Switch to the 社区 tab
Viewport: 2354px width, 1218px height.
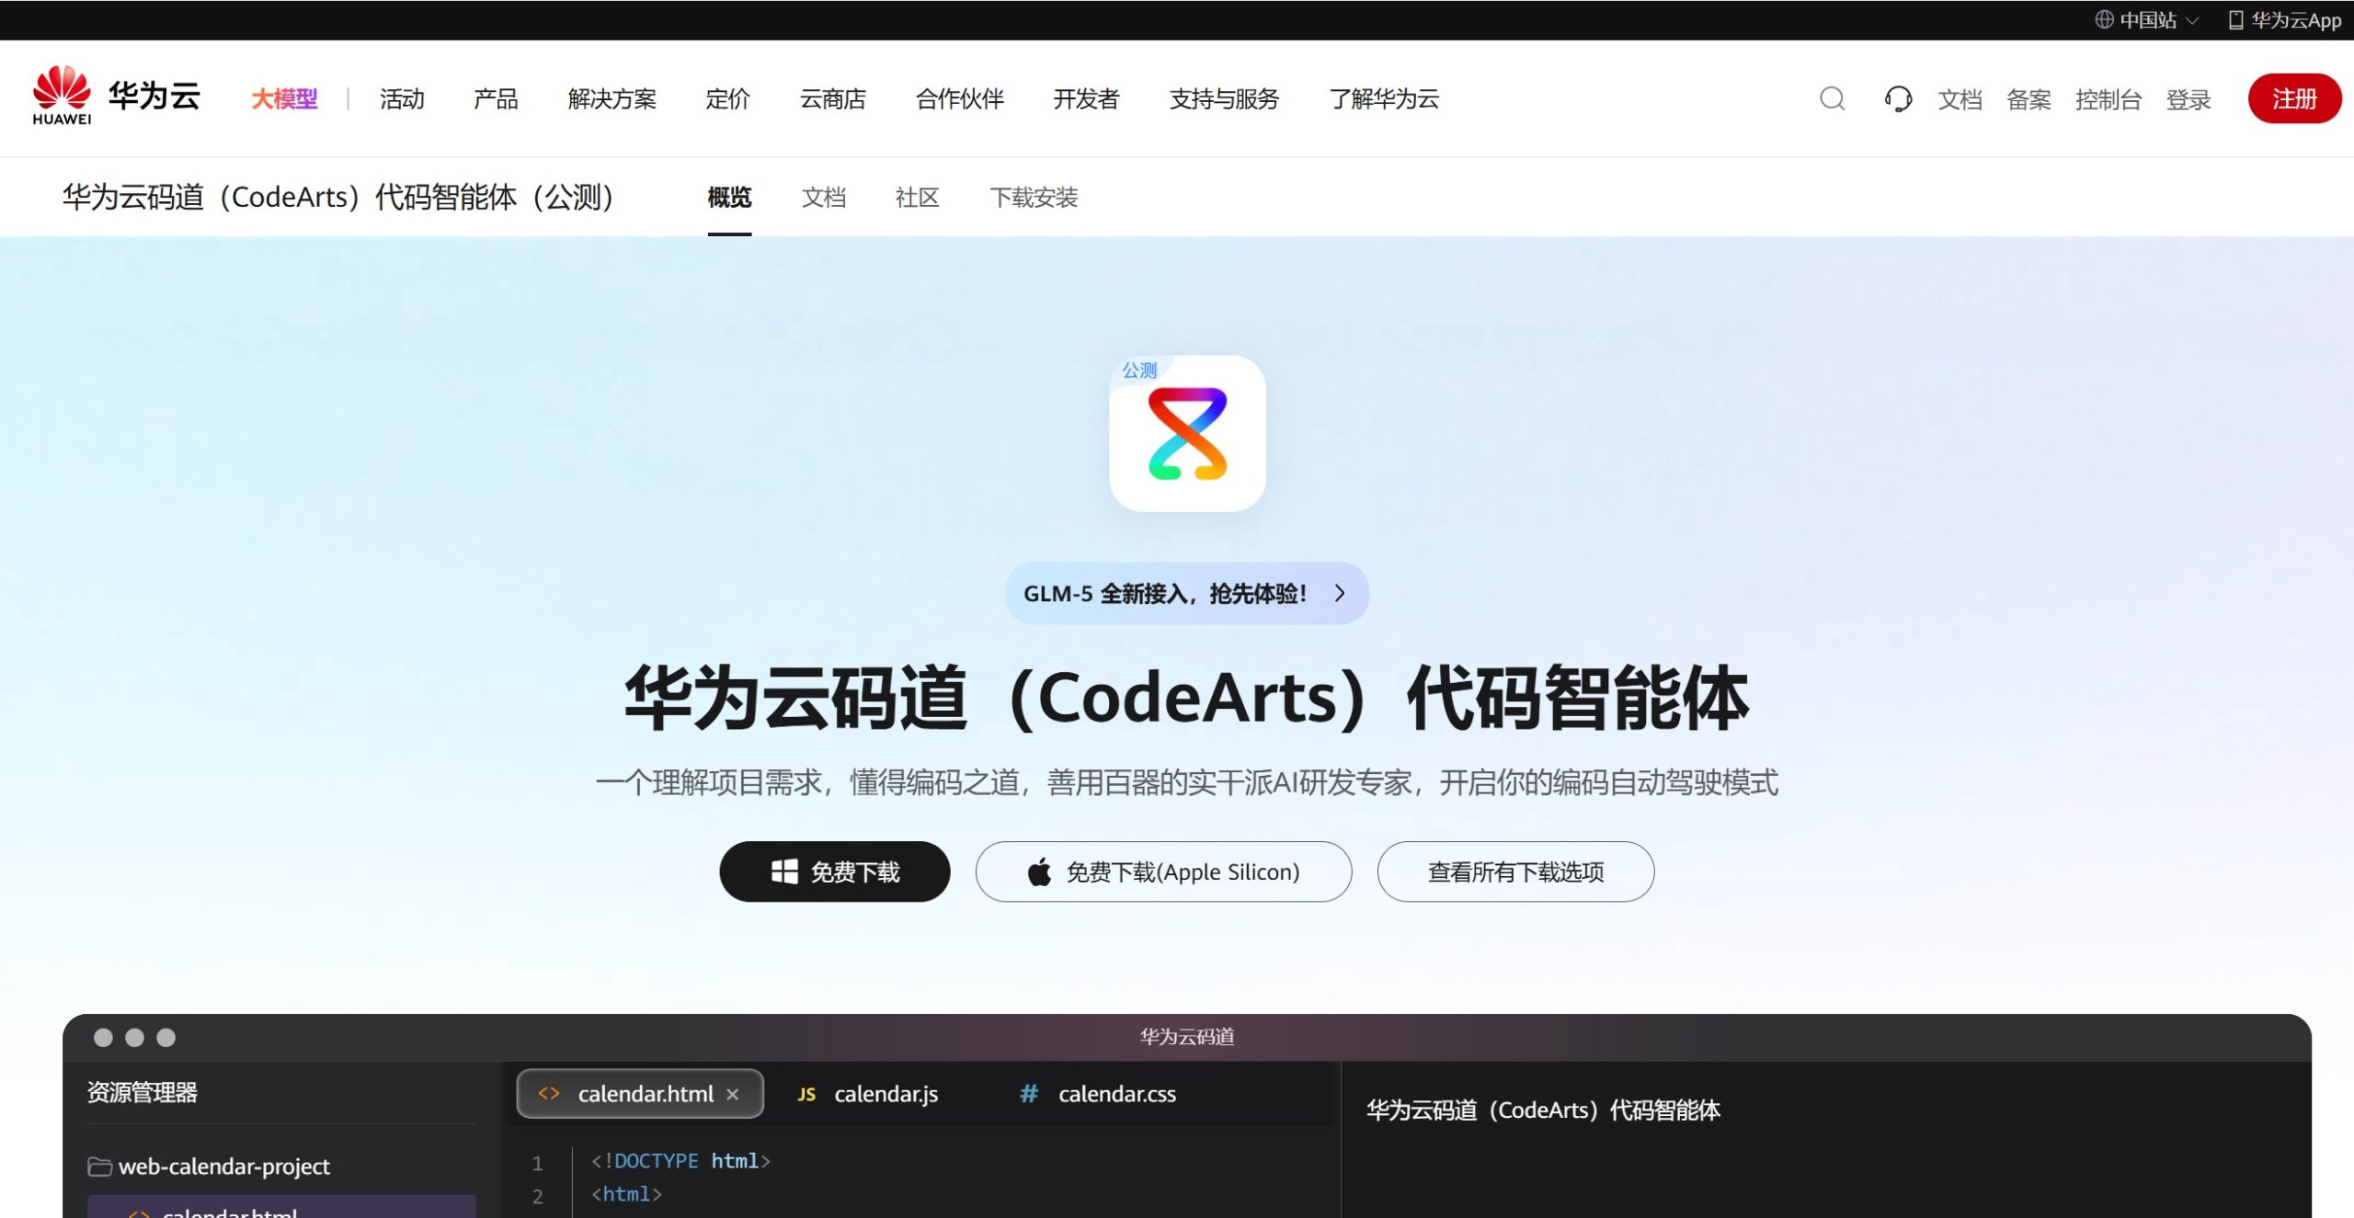[915, 198]
